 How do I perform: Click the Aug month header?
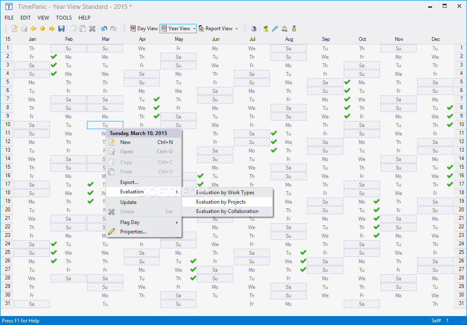pyautogui.click(x=289, y=39)
